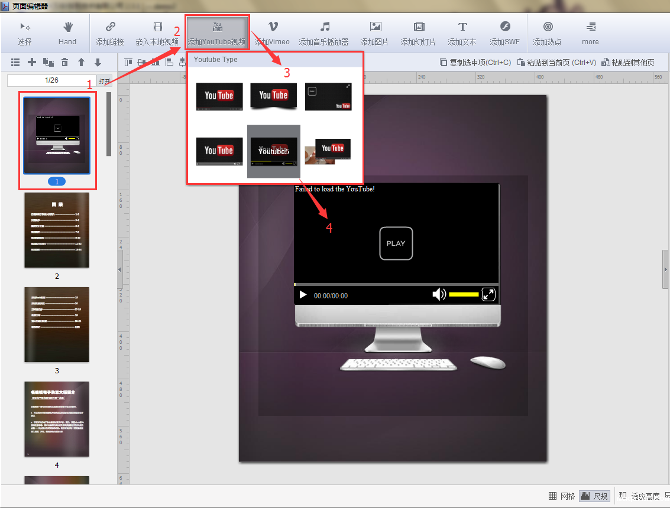Screen dimensions: 670x508
Task: Click Copy Selected Item (复制选中项) button
Action: 475,62
